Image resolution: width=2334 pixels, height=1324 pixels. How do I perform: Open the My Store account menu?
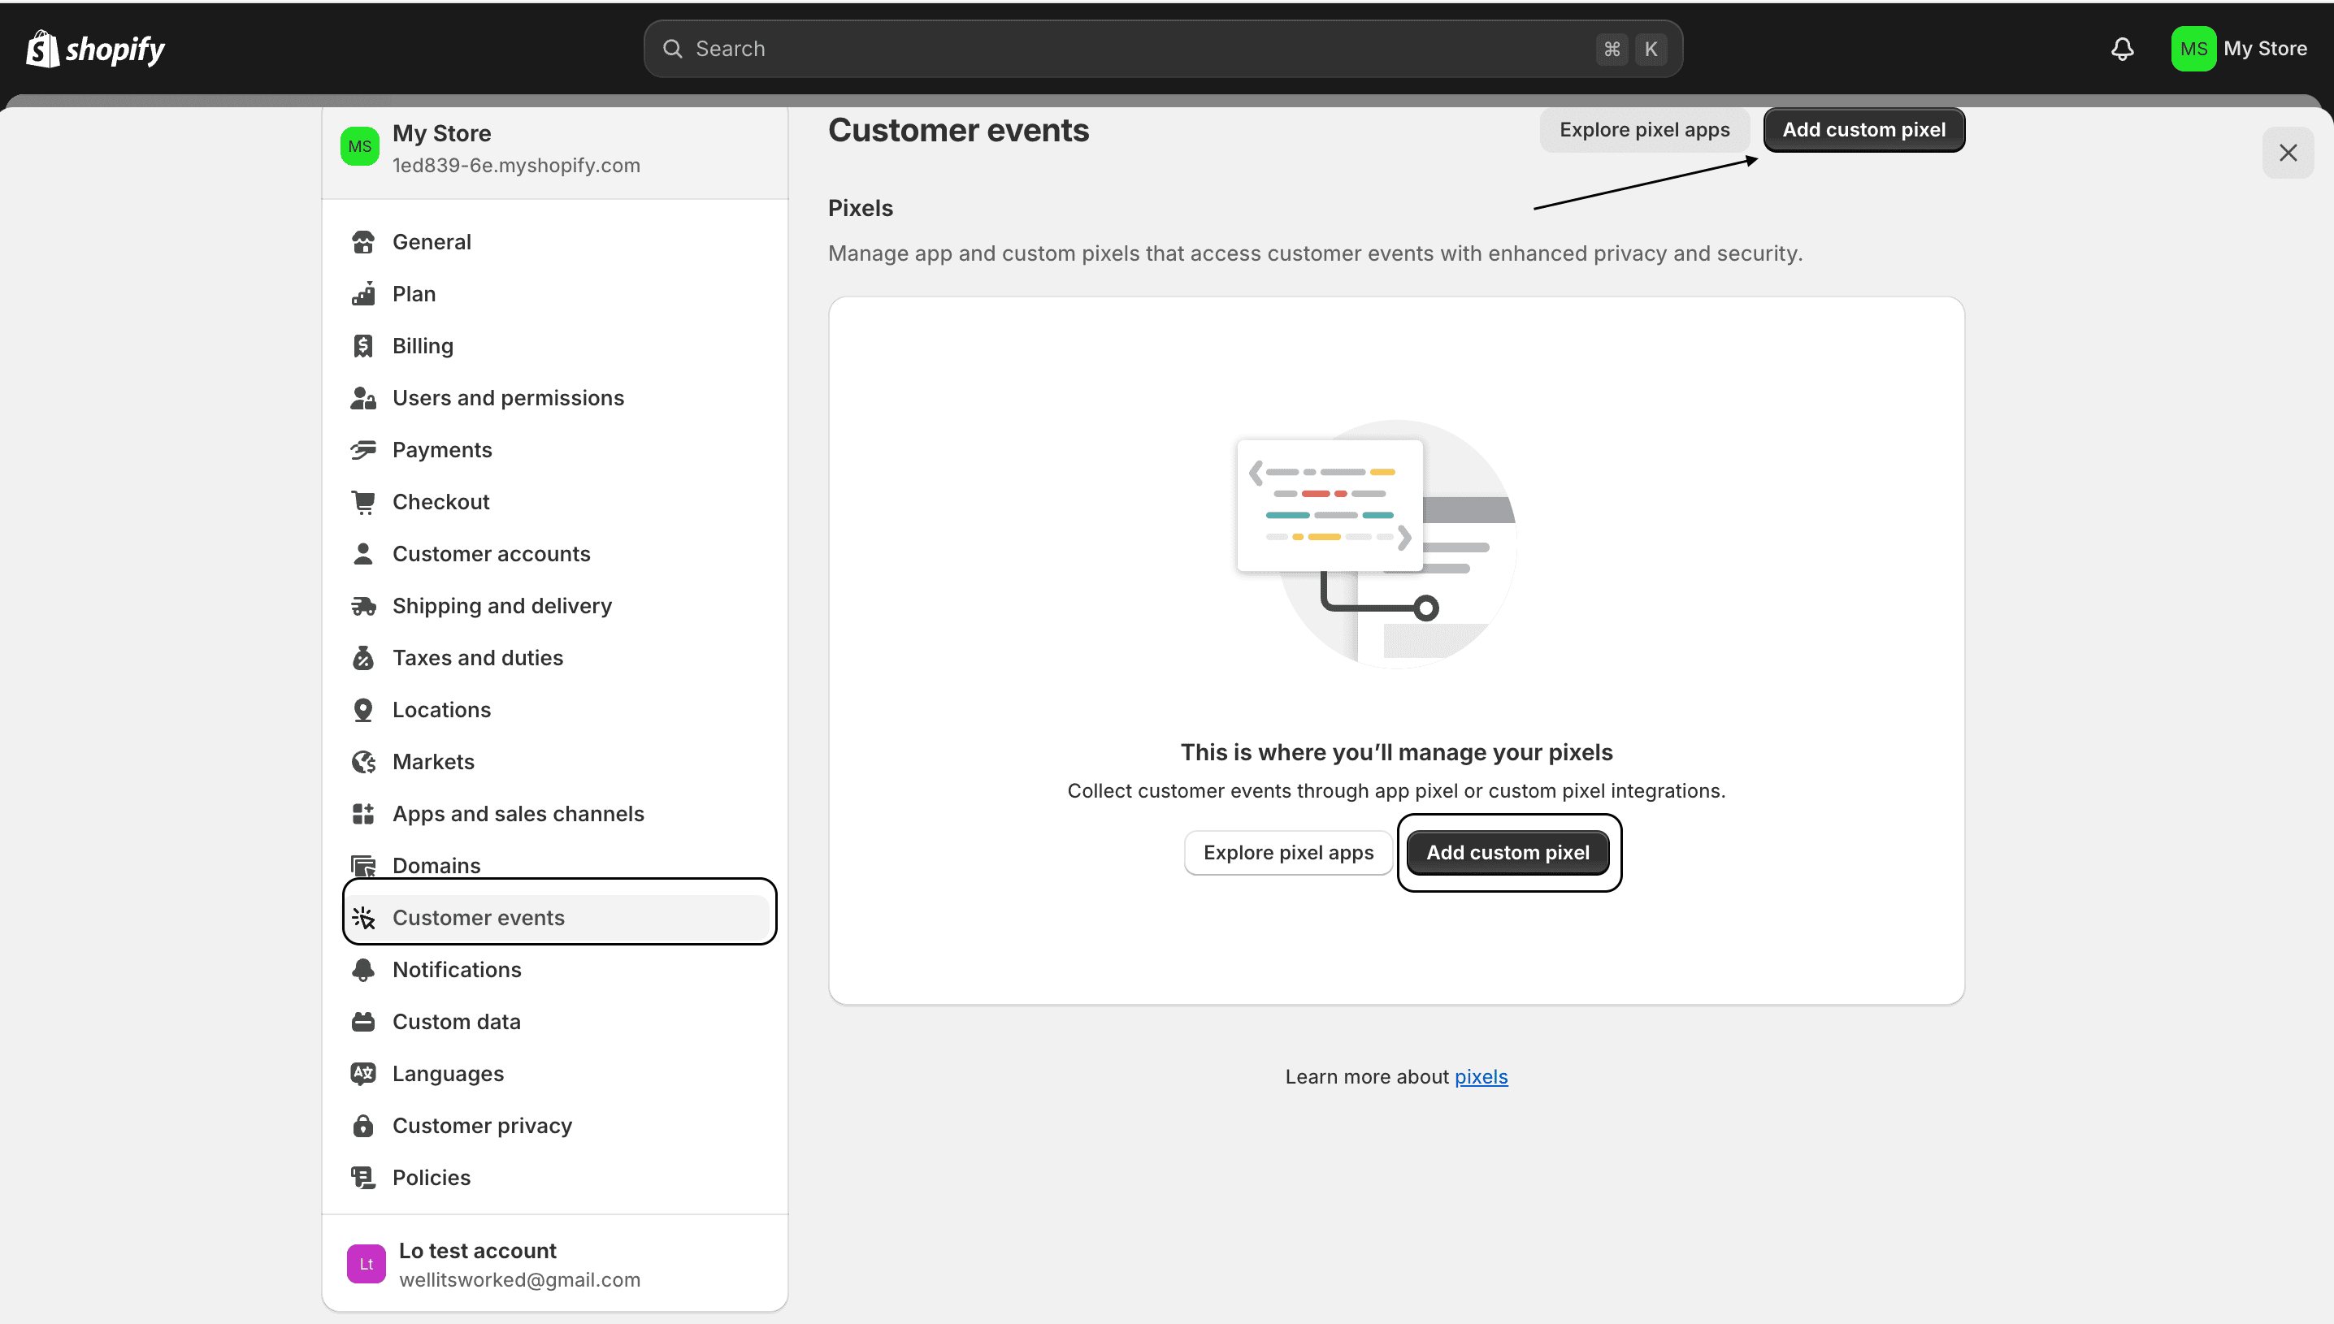pyautogui.click(x=2238, y=49)
